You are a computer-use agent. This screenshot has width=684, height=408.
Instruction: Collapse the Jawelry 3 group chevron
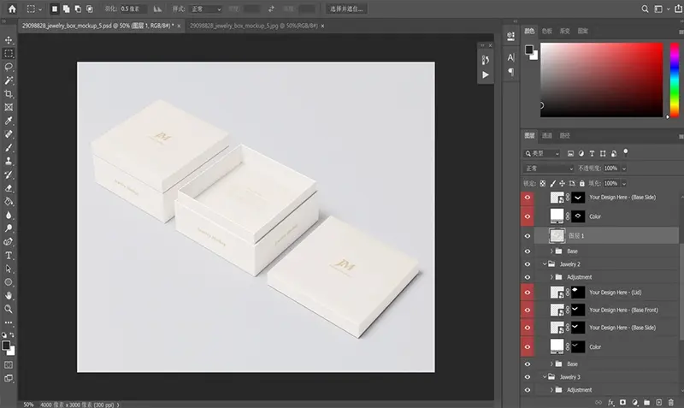[x=545, y=377]
